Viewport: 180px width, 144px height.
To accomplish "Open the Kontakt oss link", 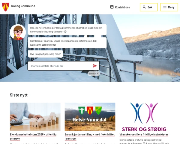I will pos(120,7).
